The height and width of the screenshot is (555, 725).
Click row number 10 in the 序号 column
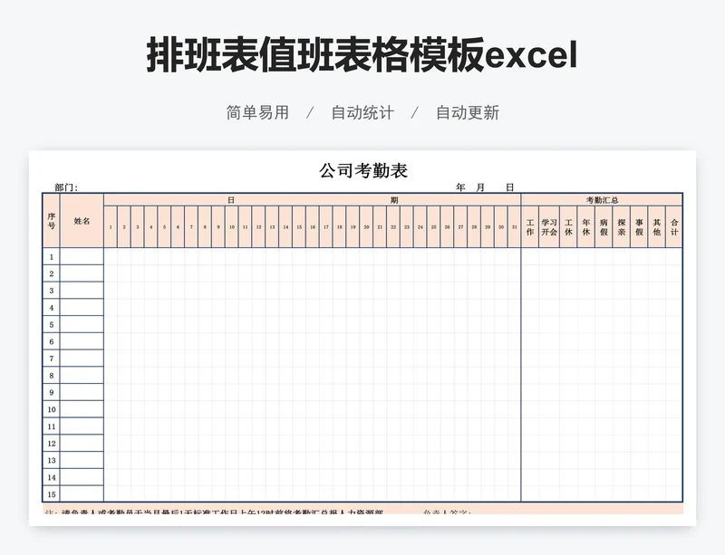pyautogui.click(x=52, y=409)
